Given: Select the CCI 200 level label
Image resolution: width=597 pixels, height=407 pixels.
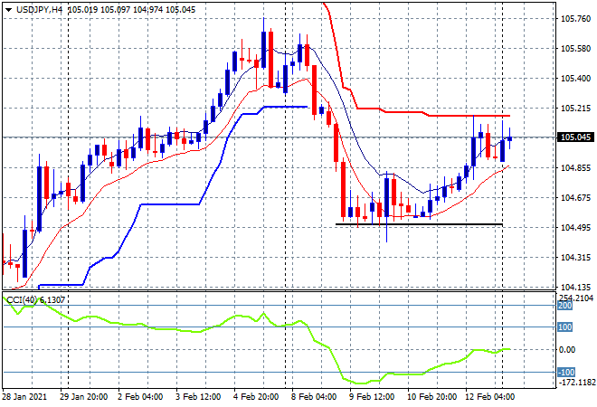Looking at the screenshot, I should [565, 306].
